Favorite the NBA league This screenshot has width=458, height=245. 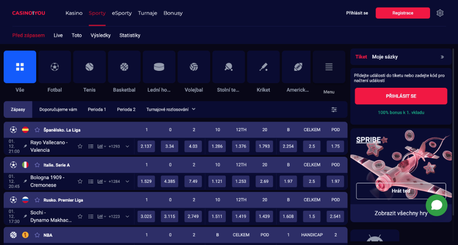pos(37,235)
